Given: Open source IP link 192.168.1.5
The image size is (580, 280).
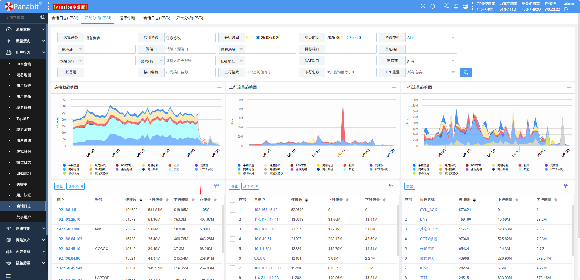Looking at the screenshot, I should tap(66, 210).
